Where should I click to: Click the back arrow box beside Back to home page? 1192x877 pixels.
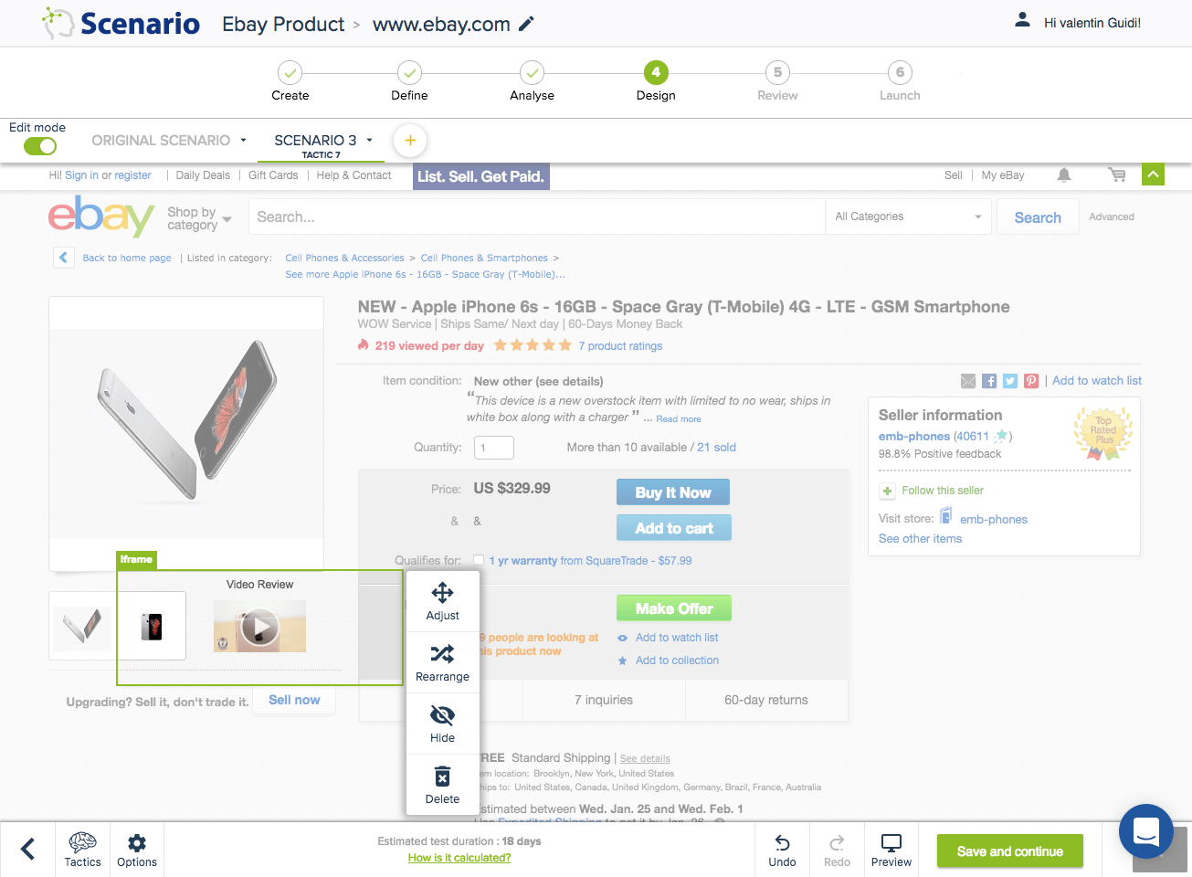click(x=63, y=258)
